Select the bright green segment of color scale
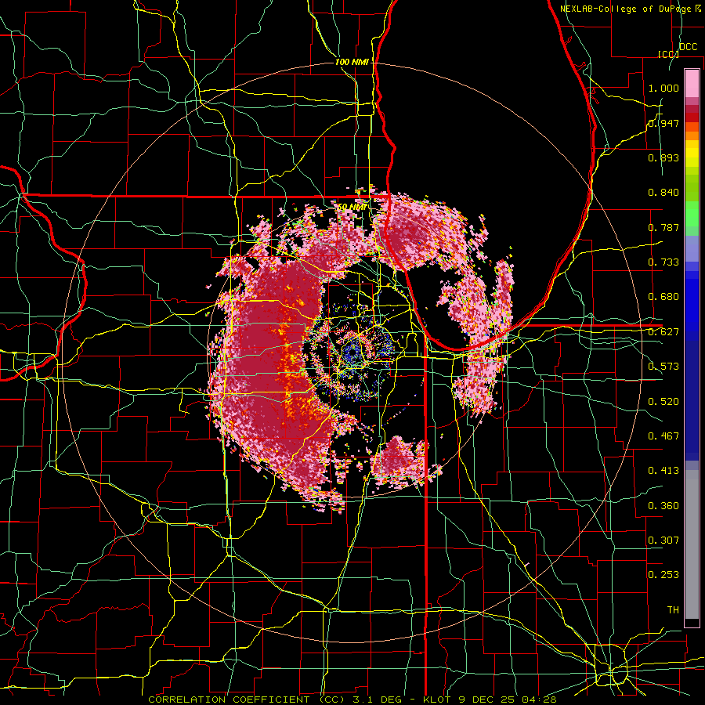The height and width of the screenshot is (705, 705). point(692,214)
